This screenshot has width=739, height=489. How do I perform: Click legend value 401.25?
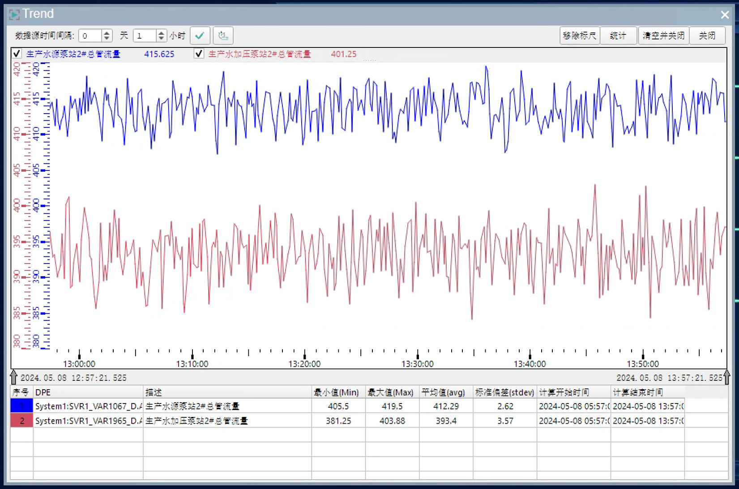(343, 54)
